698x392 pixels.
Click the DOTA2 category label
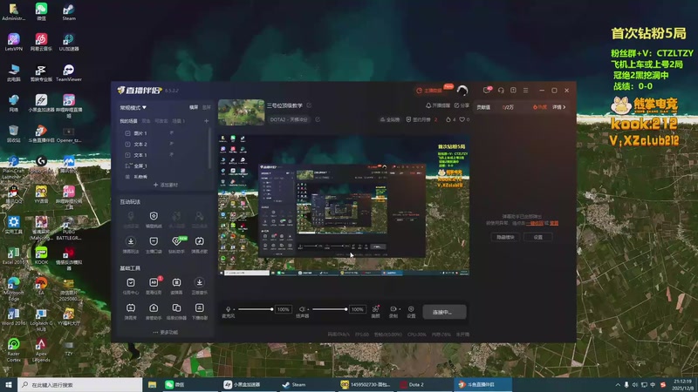[x=289, y=119]
